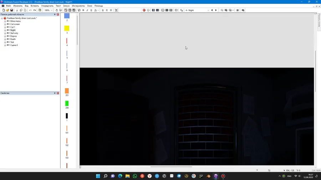Copy selection with the Copy toolbar icon
Viewport: 321px width, 180px height.
[x=21, y=10]
